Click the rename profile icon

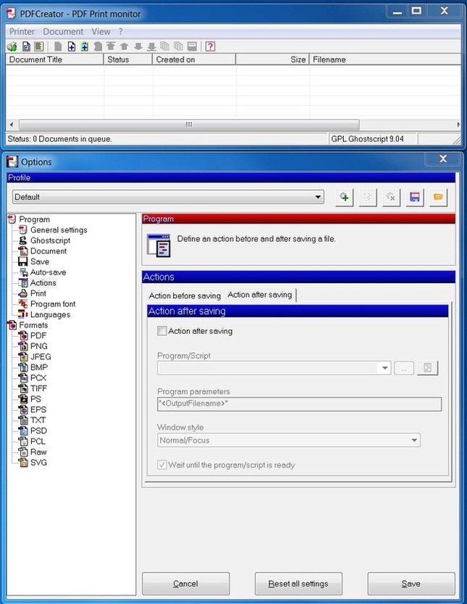point(368,197)
